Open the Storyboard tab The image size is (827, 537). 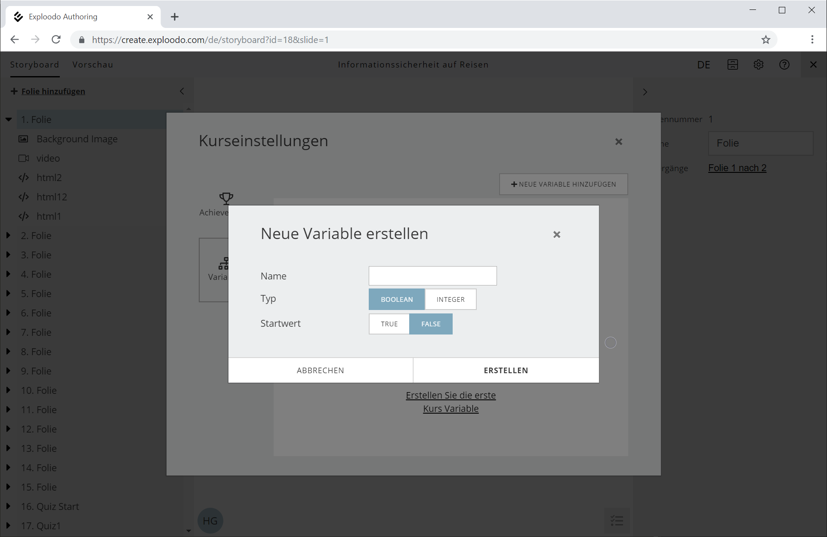[34, 64]
